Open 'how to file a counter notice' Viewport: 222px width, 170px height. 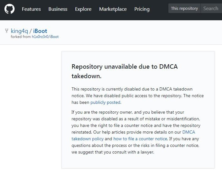[x=140, y=139]
